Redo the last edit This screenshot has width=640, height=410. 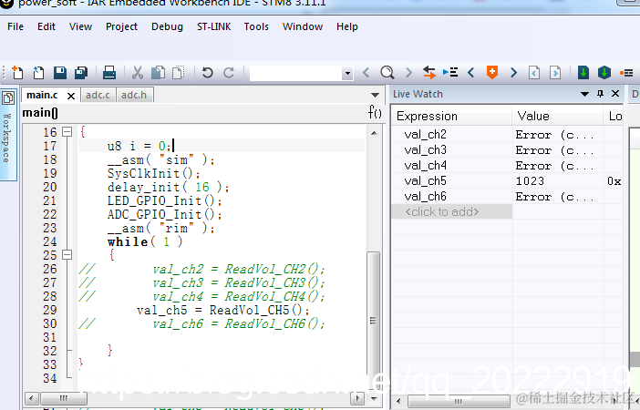click(229, 73)
